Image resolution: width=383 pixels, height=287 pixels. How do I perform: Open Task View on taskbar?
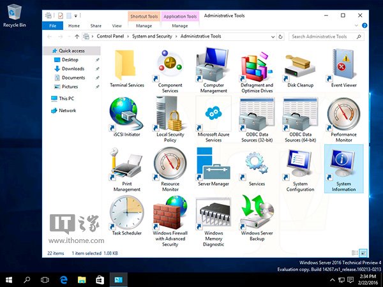tap(45, 280)
